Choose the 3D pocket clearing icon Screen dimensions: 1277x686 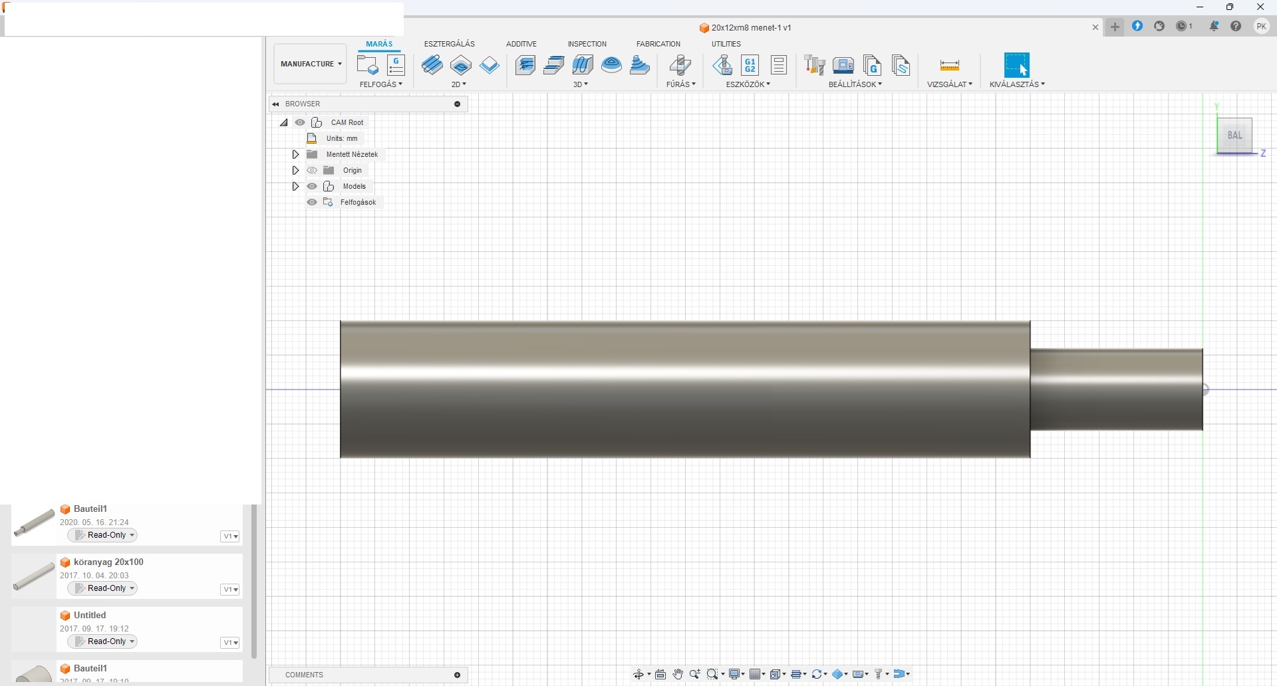(554, 65)
